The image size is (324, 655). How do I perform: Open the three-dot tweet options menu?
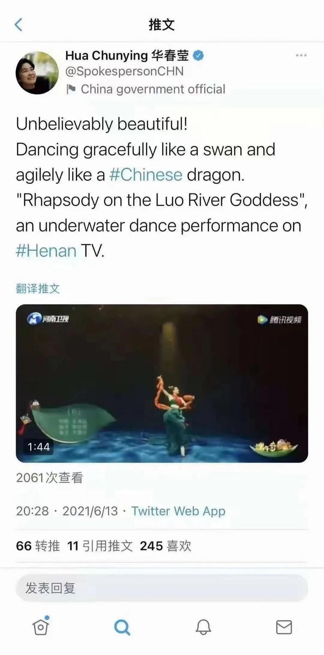[301, 55]
